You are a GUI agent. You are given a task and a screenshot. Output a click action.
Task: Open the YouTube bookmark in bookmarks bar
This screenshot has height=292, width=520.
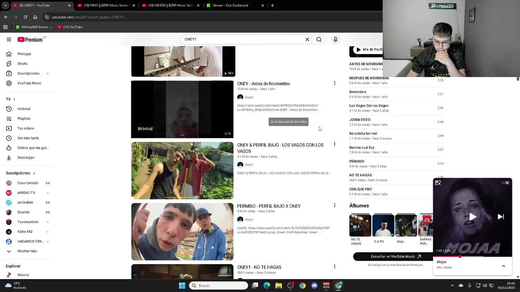point(70,27)
